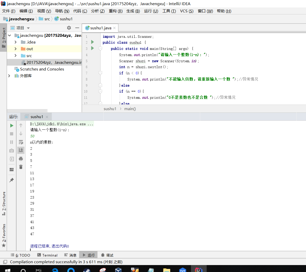Clear console with the trash icon
The width and height of the screenshot is (306, 272).
click(21, 167)
